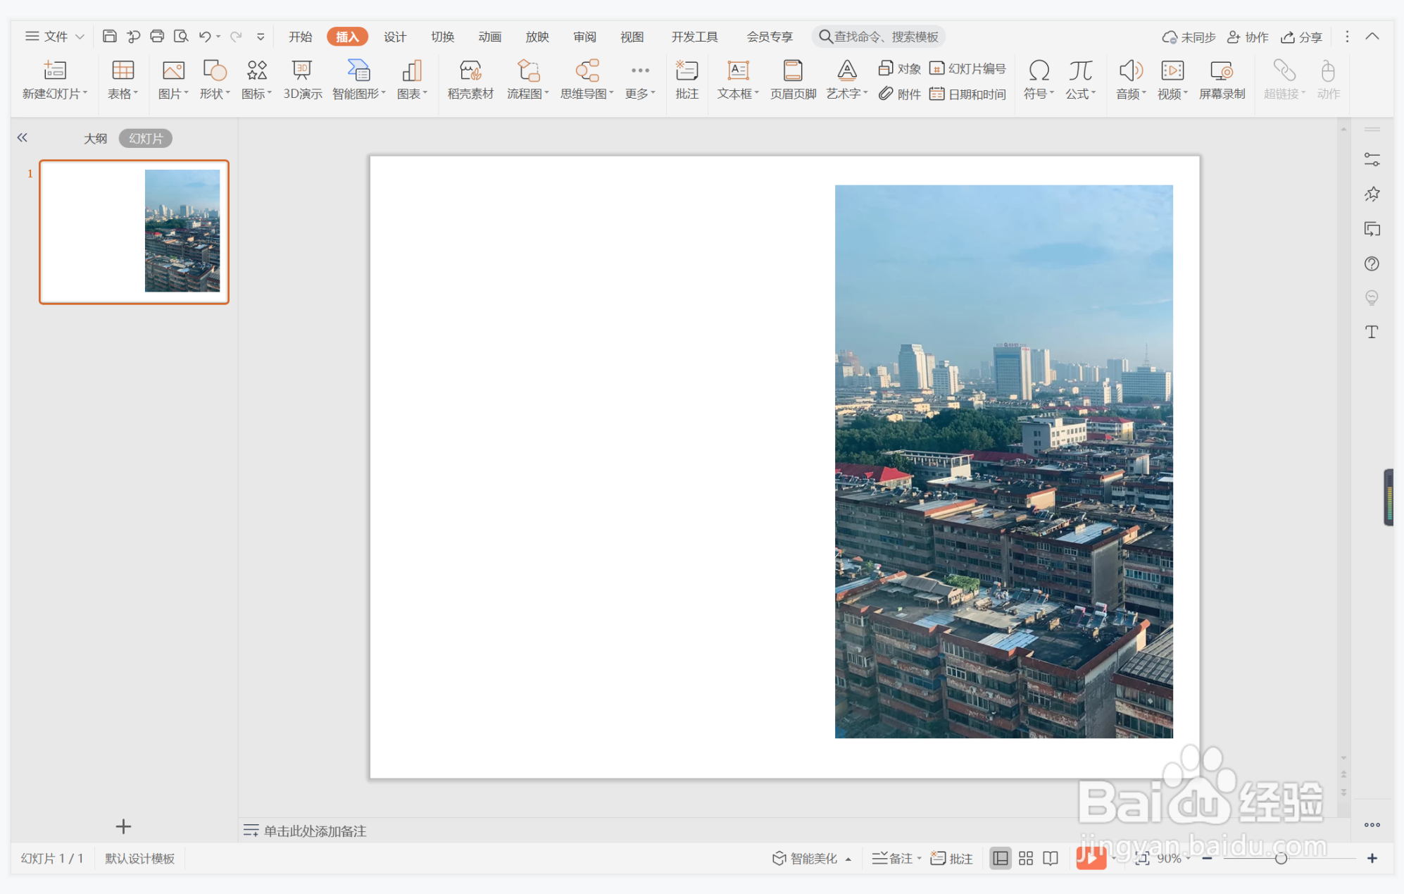The image size is (1404, 894).
Task: Click the 分享 share button
Action: point(1301,37)
